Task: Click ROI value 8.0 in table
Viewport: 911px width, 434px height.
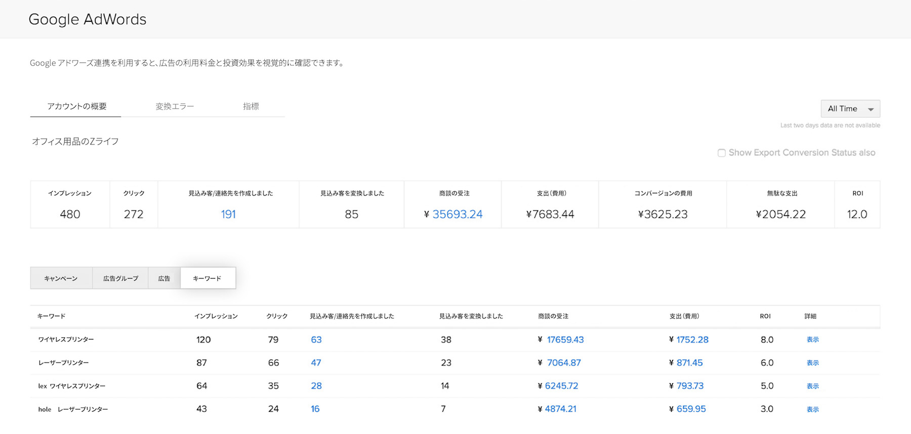Action: pyautogui.click(x=767, y=340)
